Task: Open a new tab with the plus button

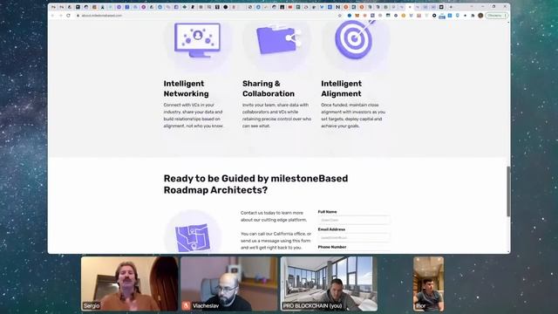Action: click(x=451, y=7)
